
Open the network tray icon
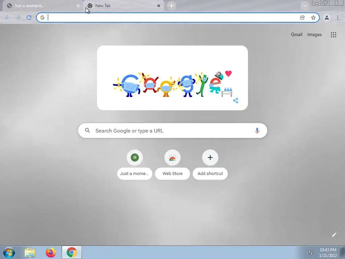[311, 252]
